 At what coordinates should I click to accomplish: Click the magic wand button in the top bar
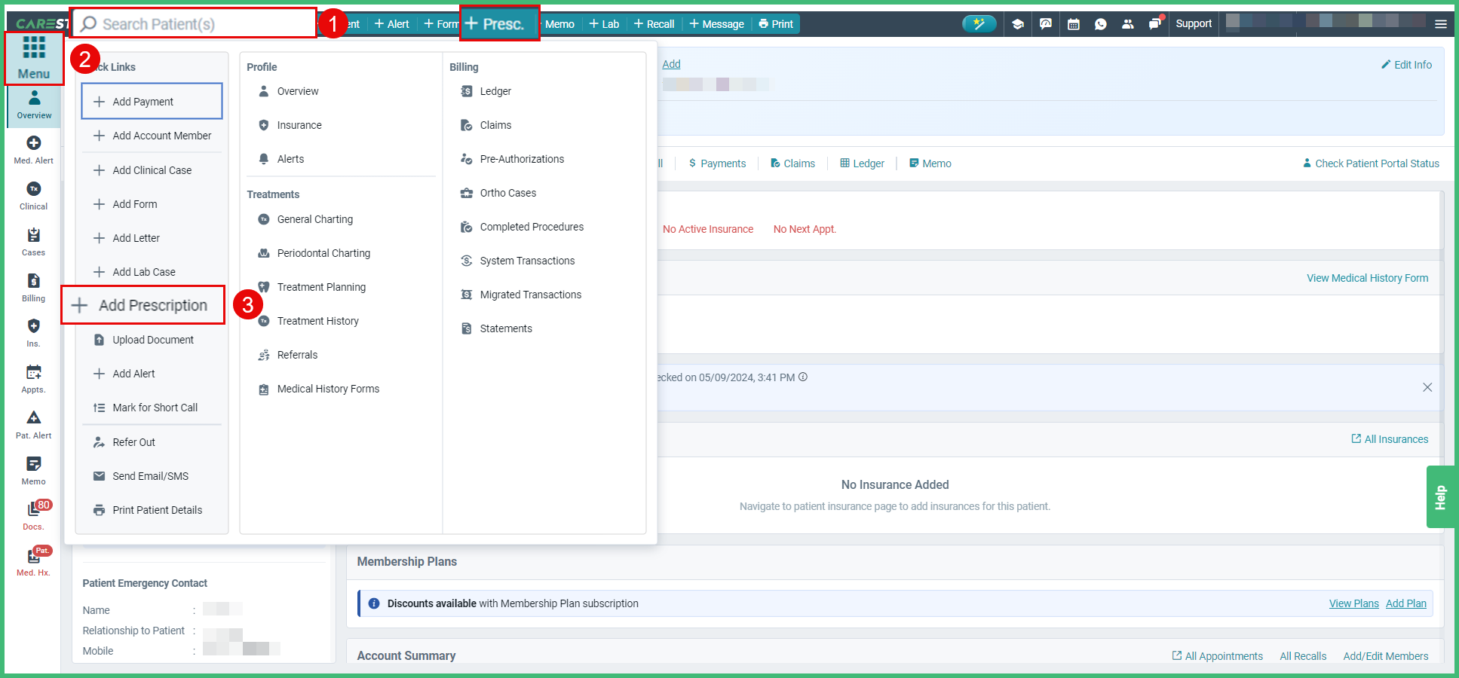(x=979, y=23)
